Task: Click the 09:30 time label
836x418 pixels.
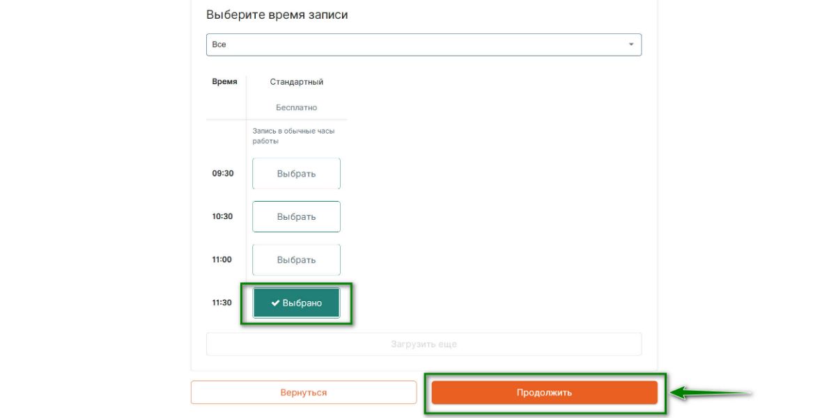Action: [222, 174]
